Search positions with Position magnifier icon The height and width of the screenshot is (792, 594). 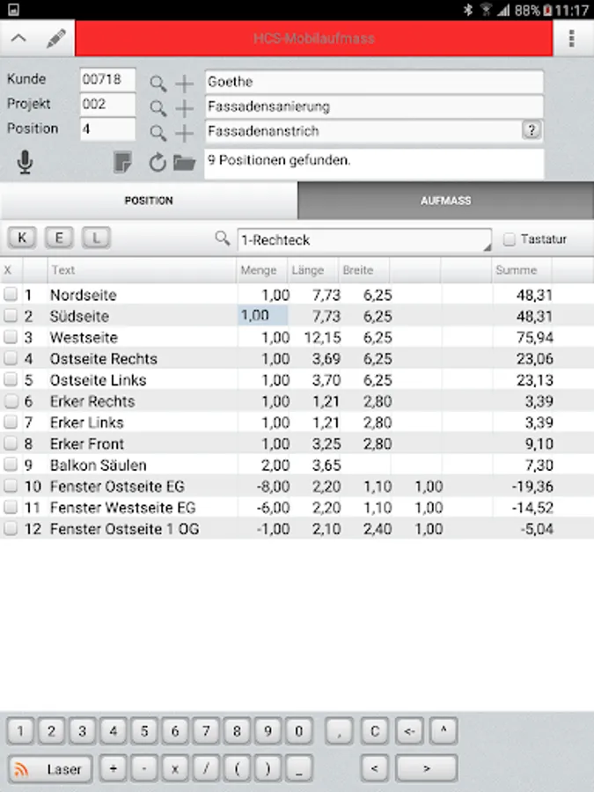pyautogui.click(x=158, y=133)
